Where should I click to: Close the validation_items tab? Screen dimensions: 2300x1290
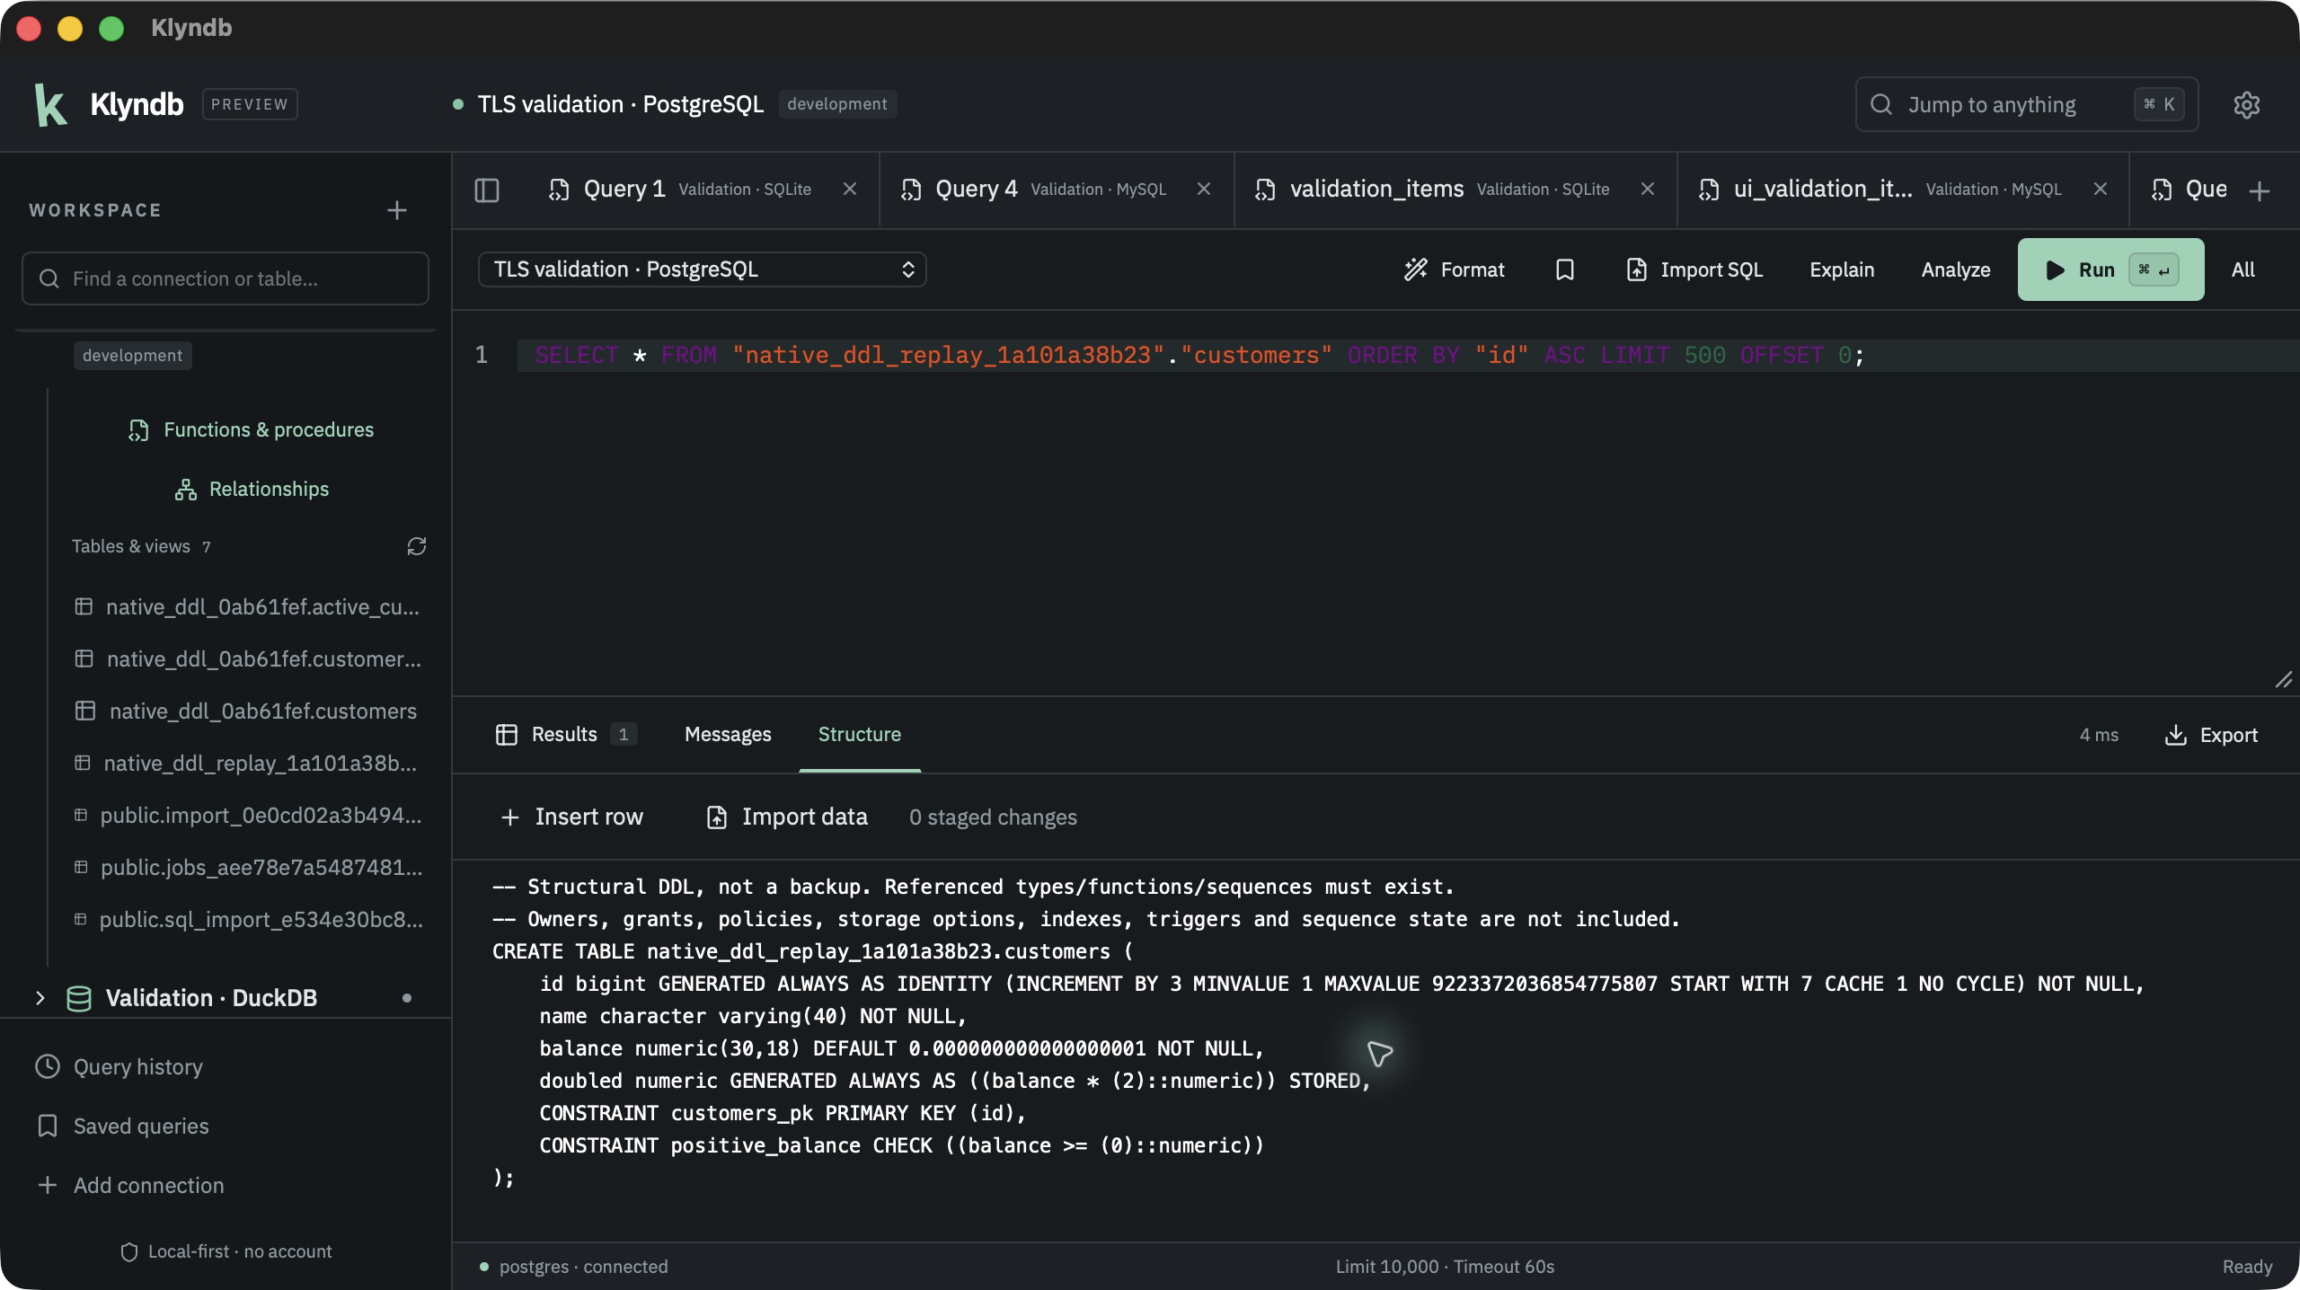pos(1647,189)
